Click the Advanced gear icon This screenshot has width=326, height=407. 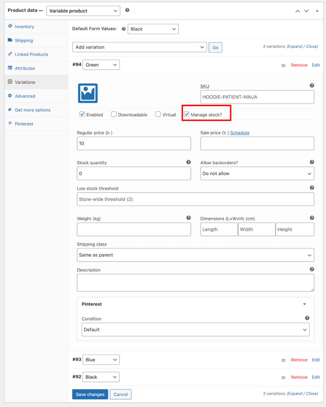pos(10,95)
